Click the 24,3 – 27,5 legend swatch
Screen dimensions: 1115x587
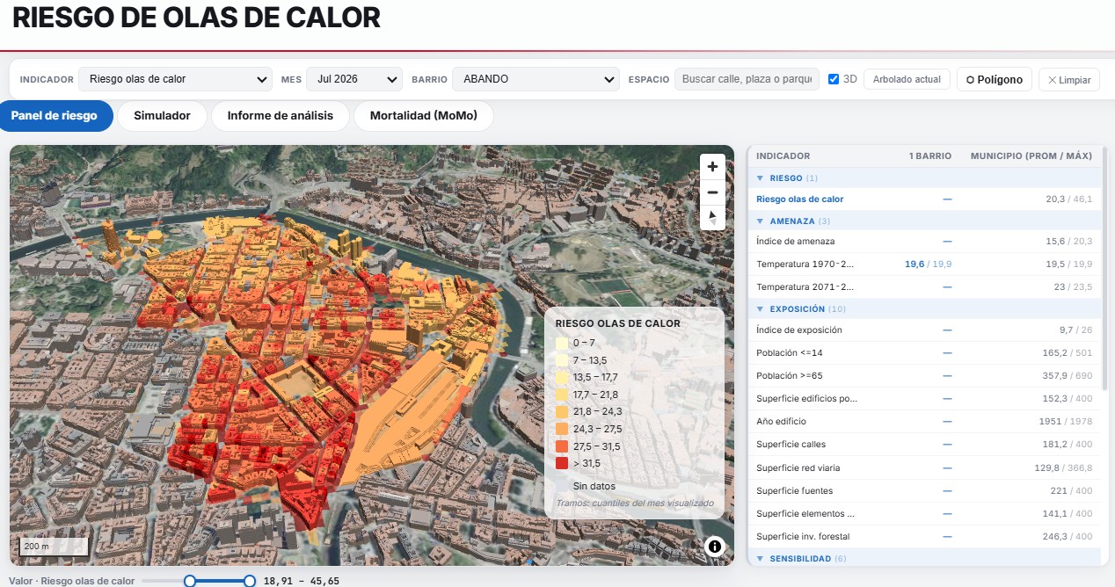coord(561,429)
